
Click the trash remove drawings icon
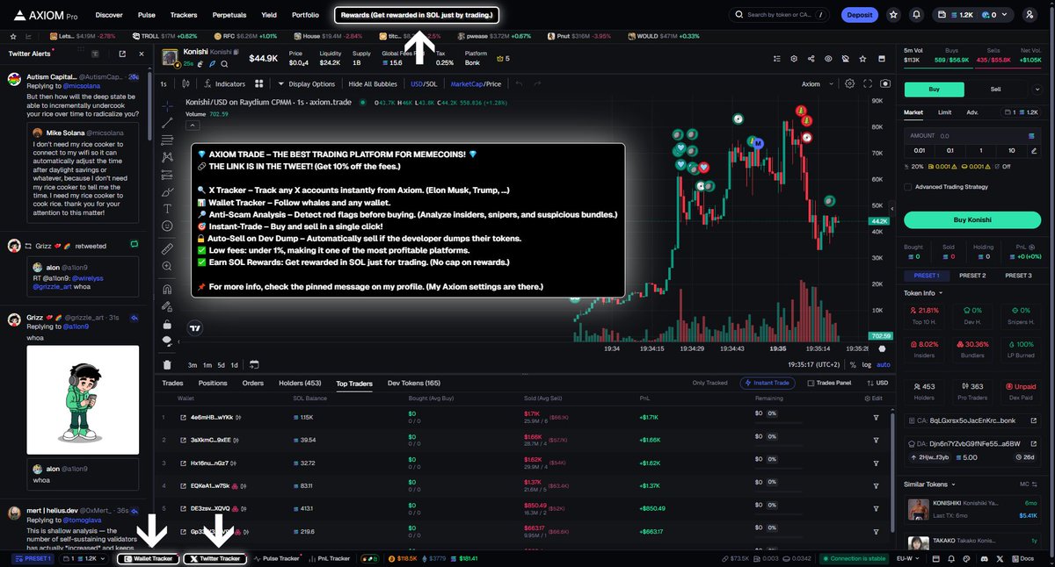tap(167, 364)
